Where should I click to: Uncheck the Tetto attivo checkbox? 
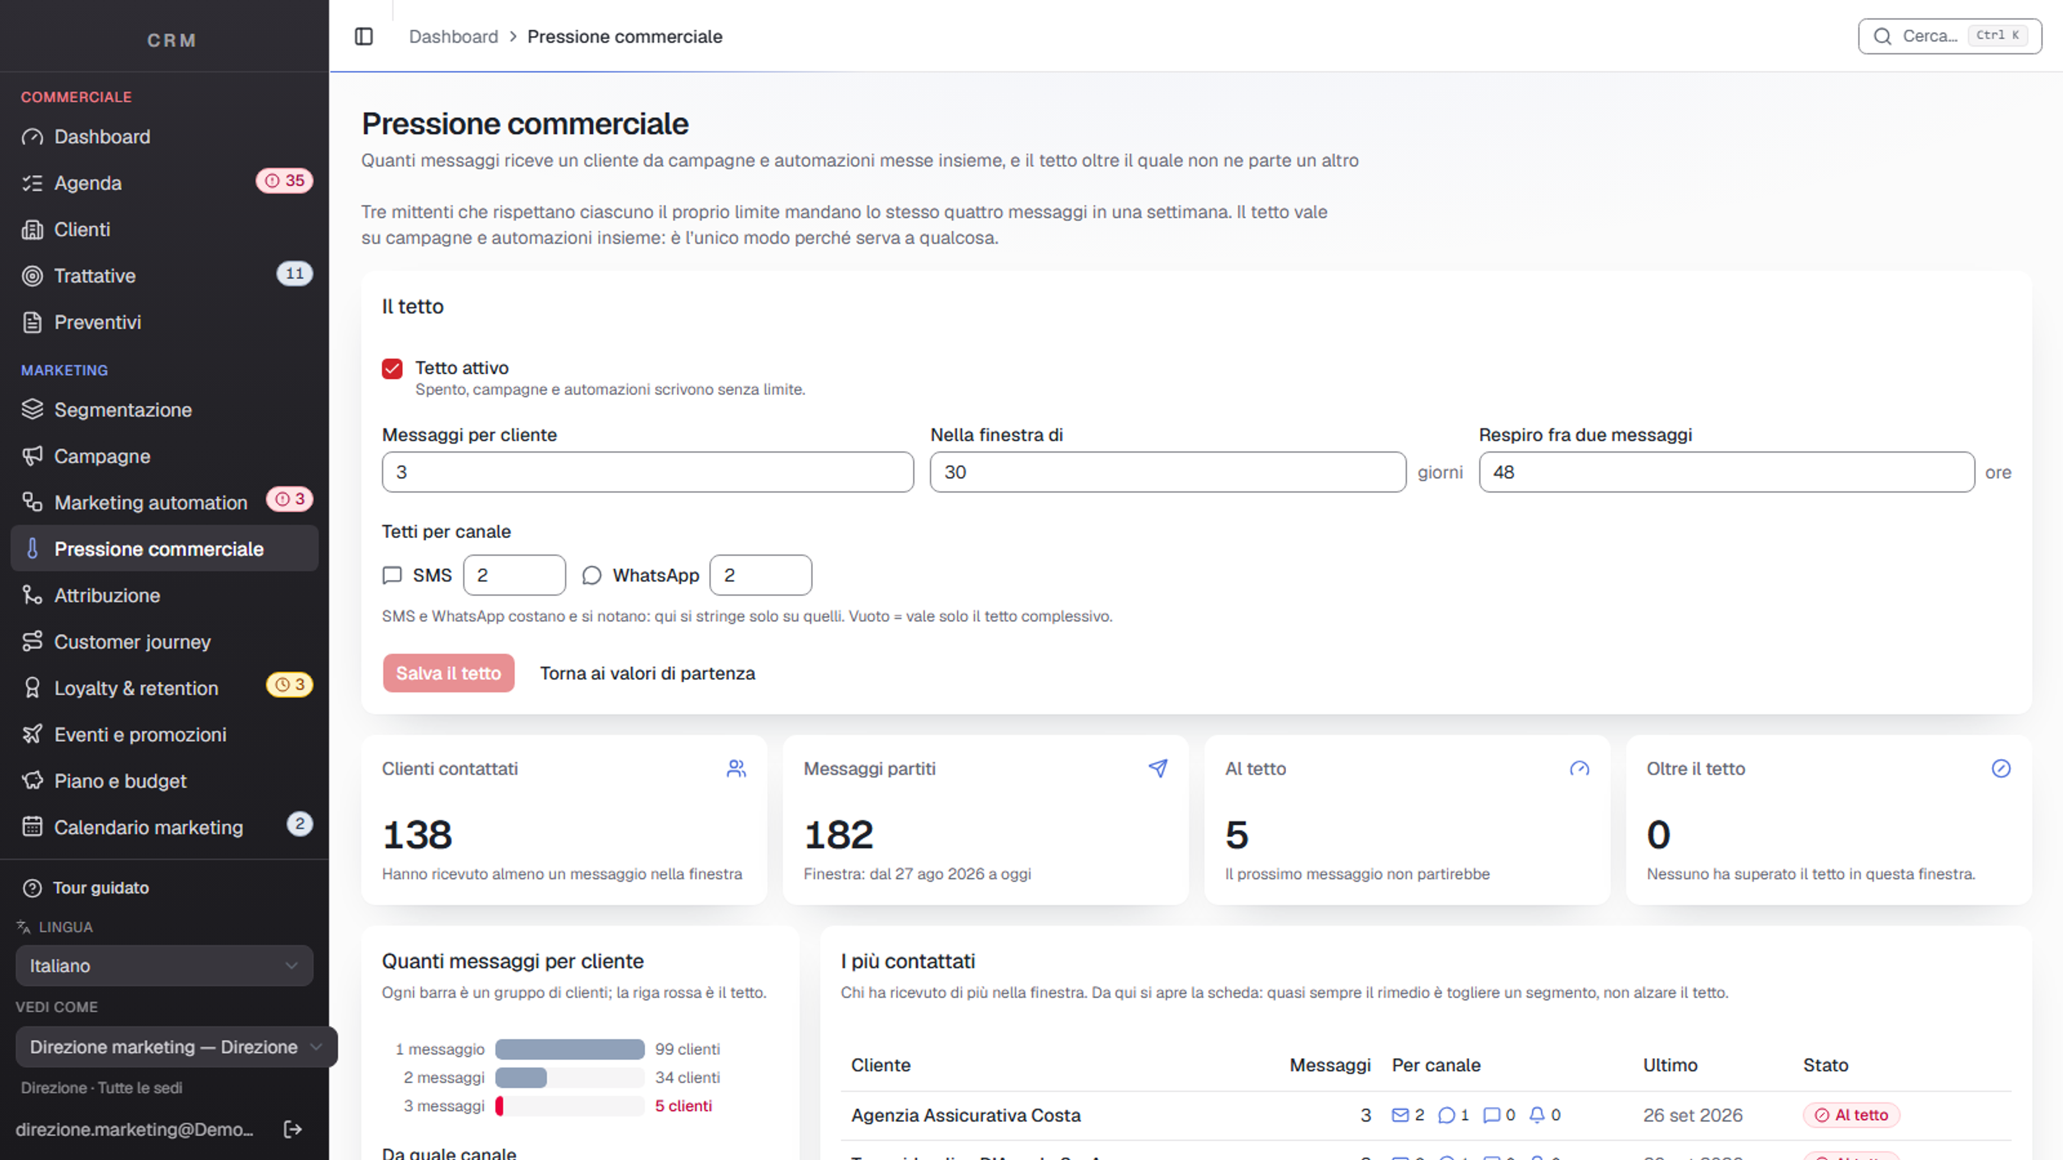(392, 369)
